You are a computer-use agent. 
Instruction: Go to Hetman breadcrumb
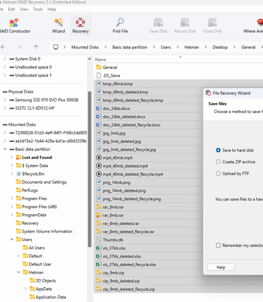pyautogui.click(x=191, y=47)
